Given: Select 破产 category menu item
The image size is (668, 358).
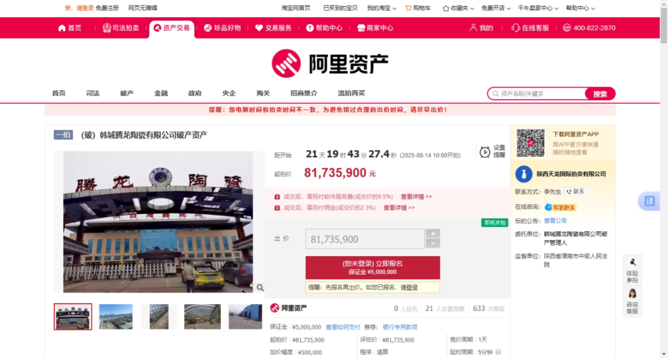Looking at the screenshot, I should [x=127, y=93].
